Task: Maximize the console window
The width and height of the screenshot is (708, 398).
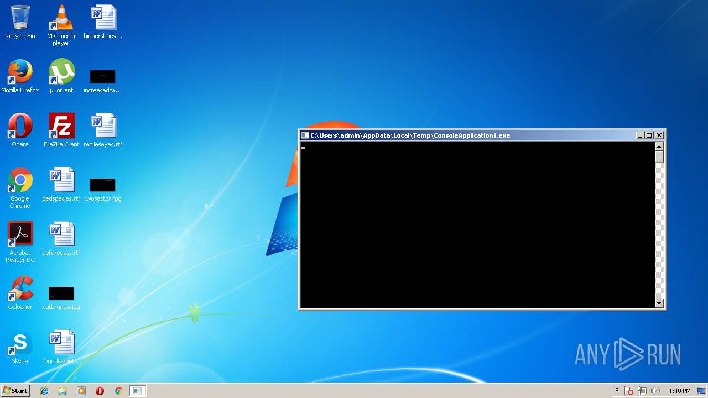Action: pyautogui.click(x=649, y=135)
